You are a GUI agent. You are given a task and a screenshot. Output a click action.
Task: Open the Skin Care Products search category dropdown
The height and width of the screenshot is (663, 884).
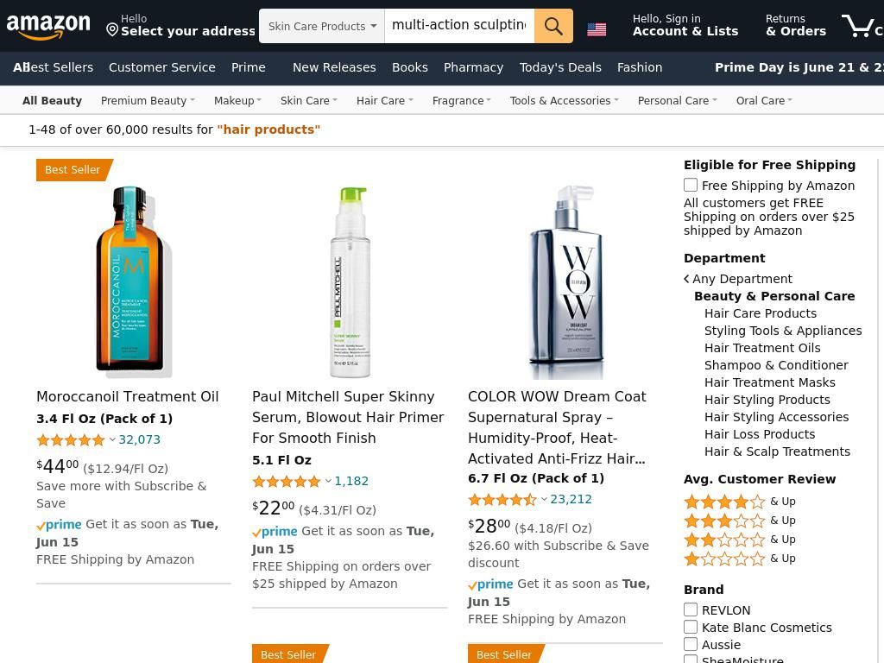(x=322, y=26)
